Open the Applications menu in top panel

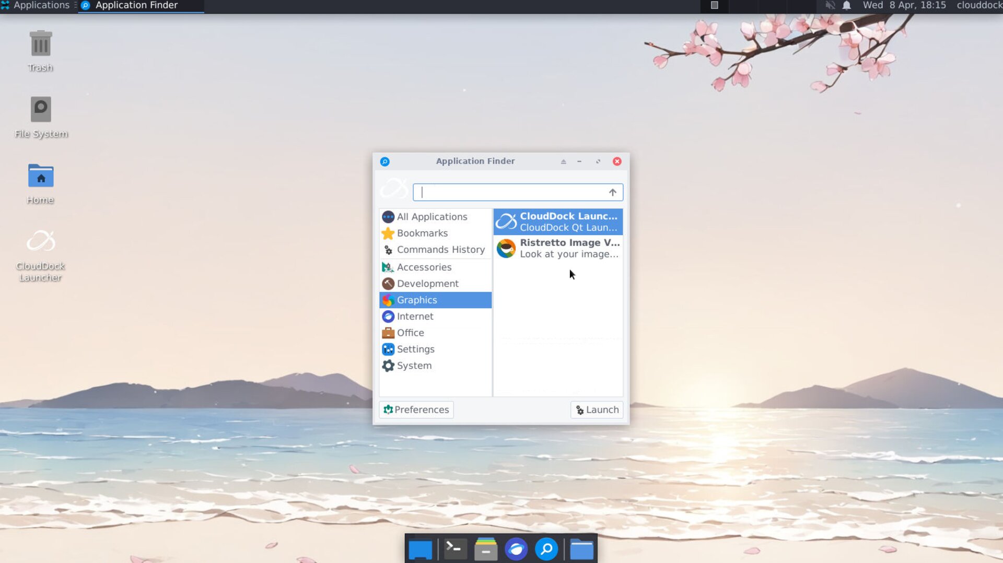coord(36,5)
